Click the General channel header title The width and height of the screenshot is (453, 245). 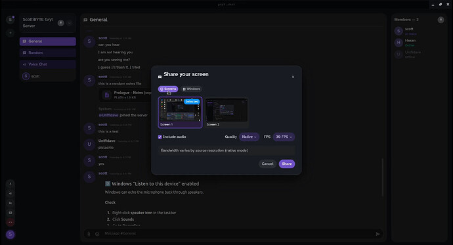click(98, 20)
